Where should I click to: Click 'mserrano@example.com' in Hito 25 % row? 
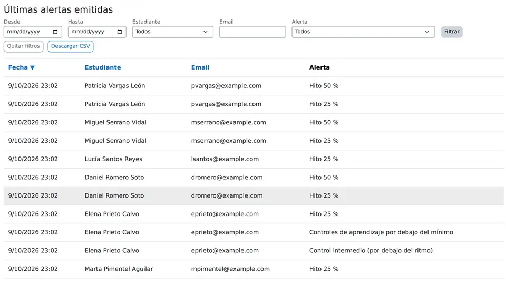coord(228,141)
